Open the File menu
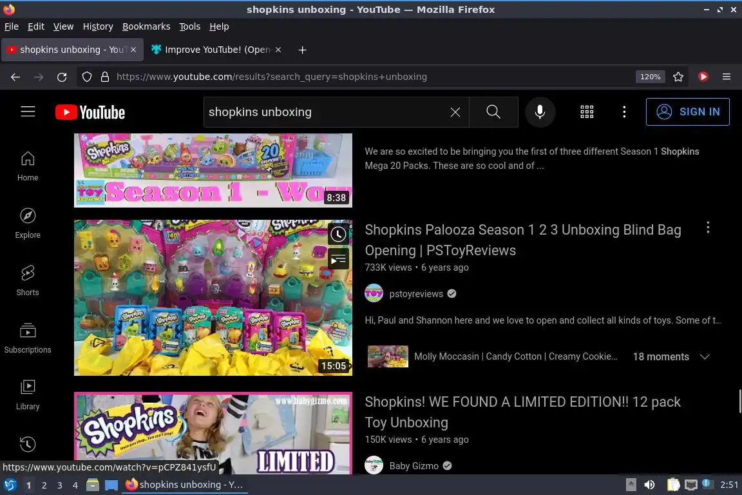Screen dimensions: 742x495 (12, 26)
